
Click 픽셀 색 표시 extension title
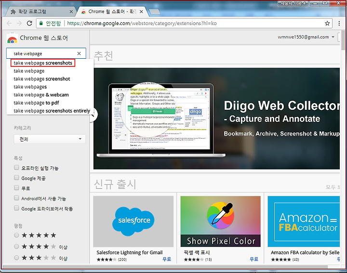(197, 252)
